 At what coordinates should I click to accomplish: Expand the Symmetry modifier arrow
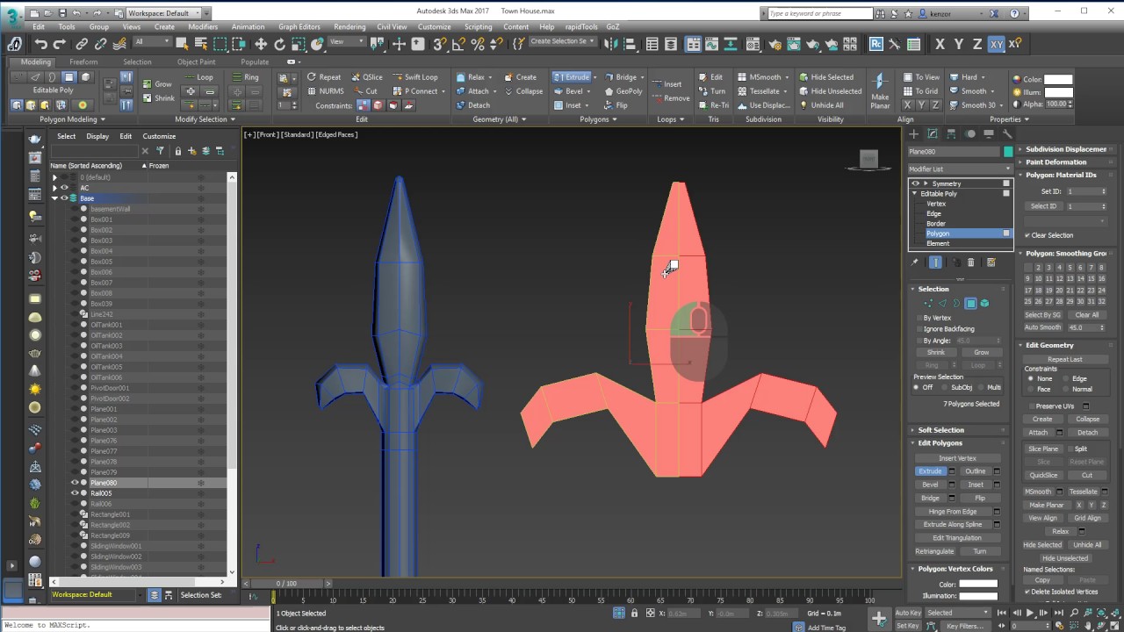tap(925, 183)
